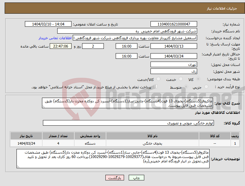The image size is (245, 186).
Task: Click the quantity cell showing 4
Action: (58, 143)
